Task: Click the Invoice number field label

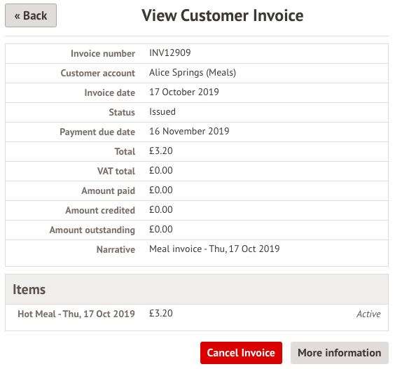Action: click(x=103, y=53)
